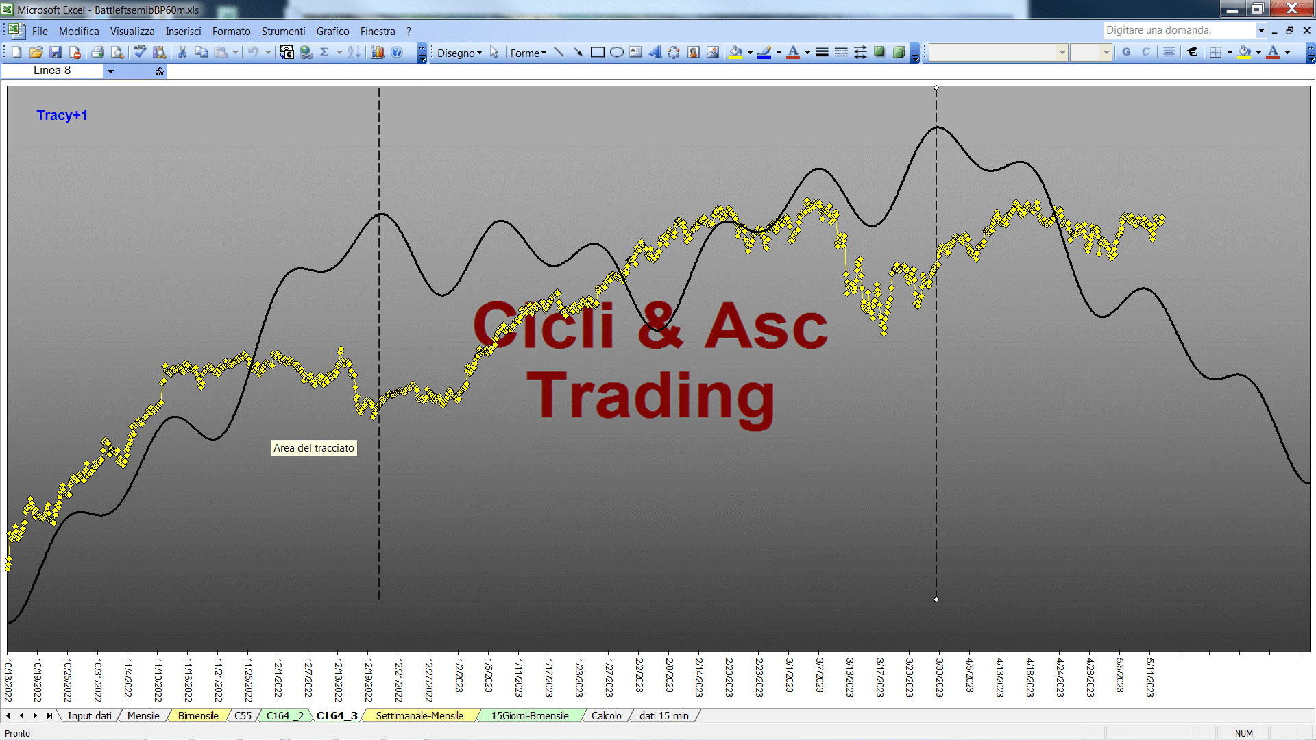Viewport: 1316px width, 740px height.
Task: Insert Clip Art
Action: click(694, 53)
